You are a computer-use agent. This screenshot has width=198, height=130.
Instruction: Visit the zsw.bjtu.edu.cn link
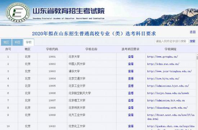pyautogui.click(x=163, y=79)
